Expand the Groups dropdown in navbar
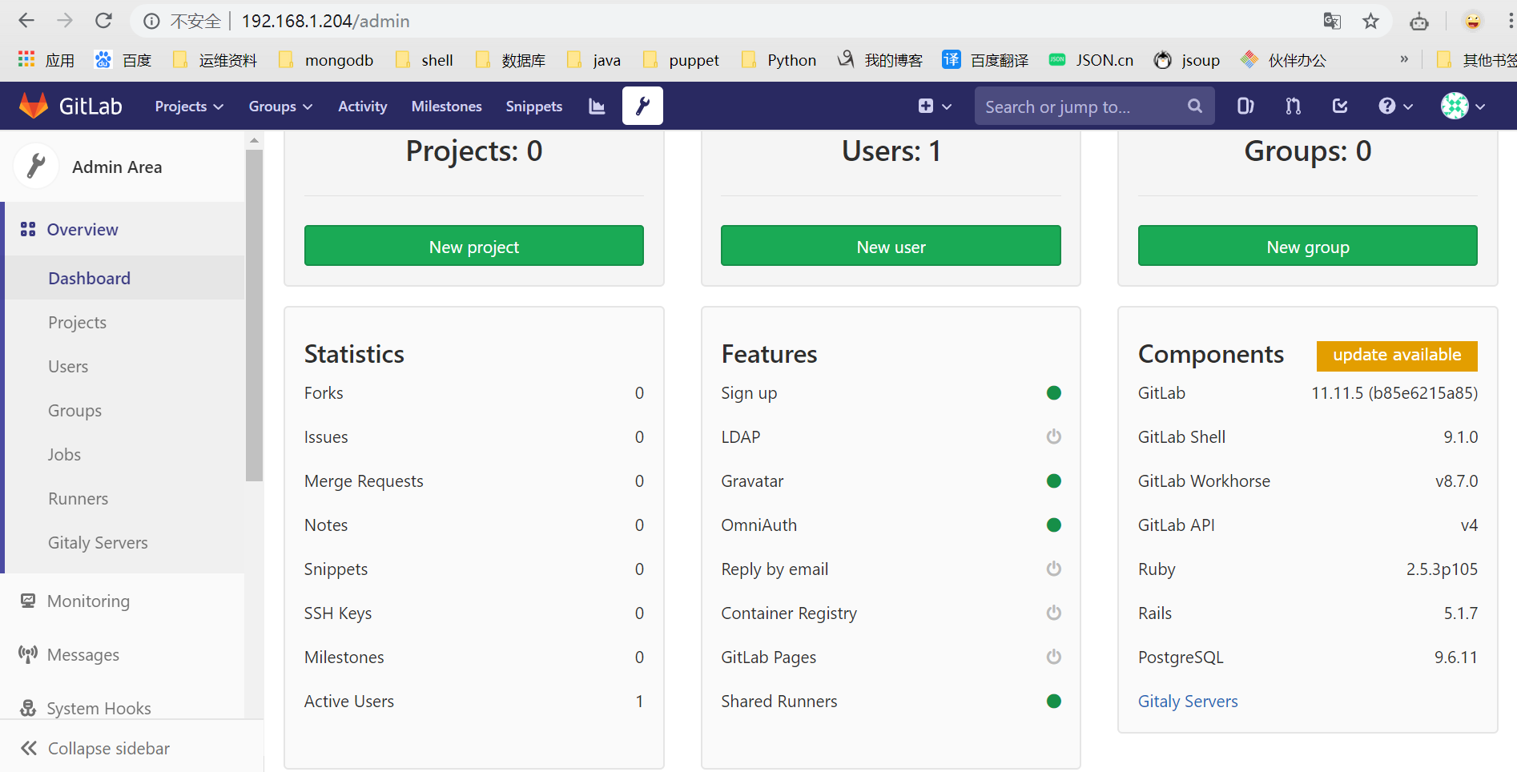This screenshot has height=772, width=1517. point(280,106)
